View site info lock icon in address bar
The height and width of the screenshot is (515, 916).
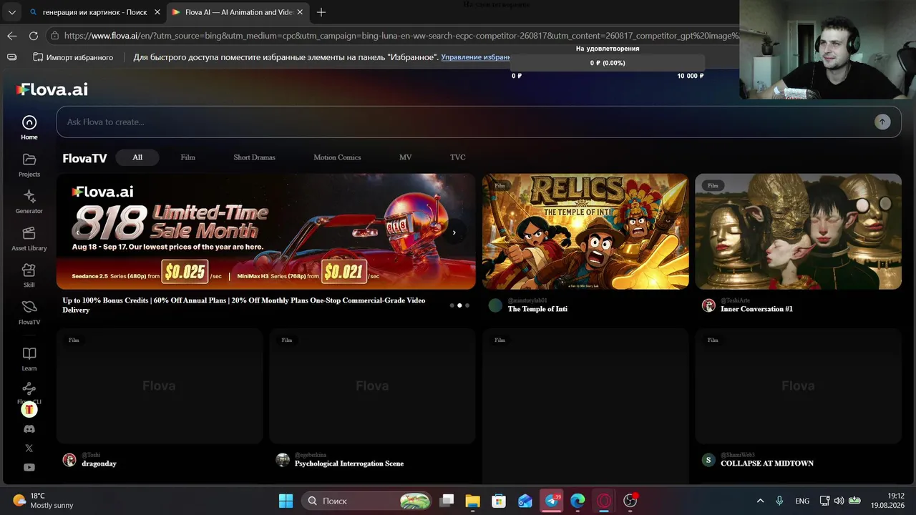pyautogui.click(x=55, y=36)
